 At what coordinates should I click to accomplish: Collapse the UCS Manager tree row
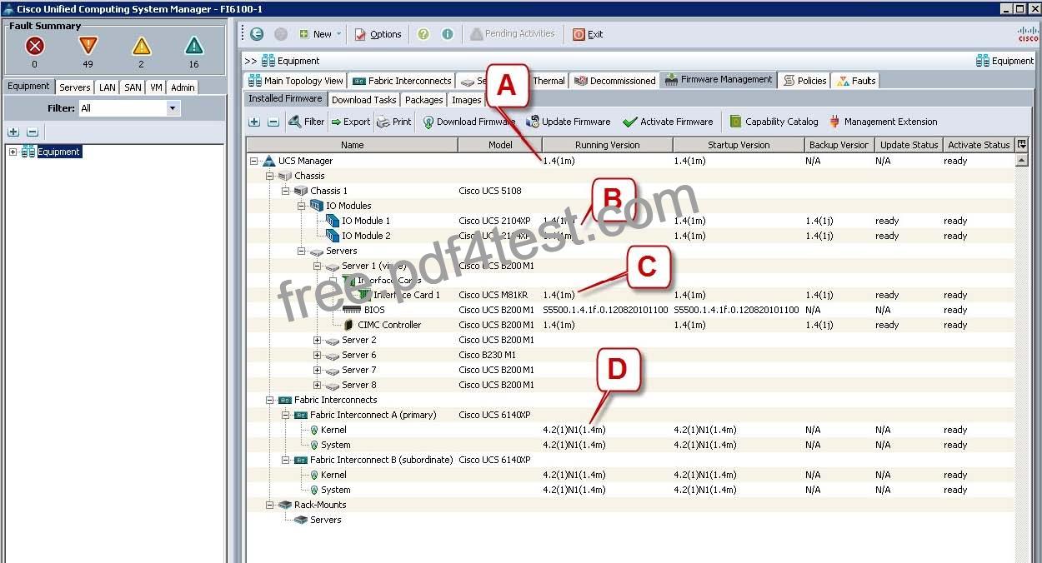tap(254, 161)
